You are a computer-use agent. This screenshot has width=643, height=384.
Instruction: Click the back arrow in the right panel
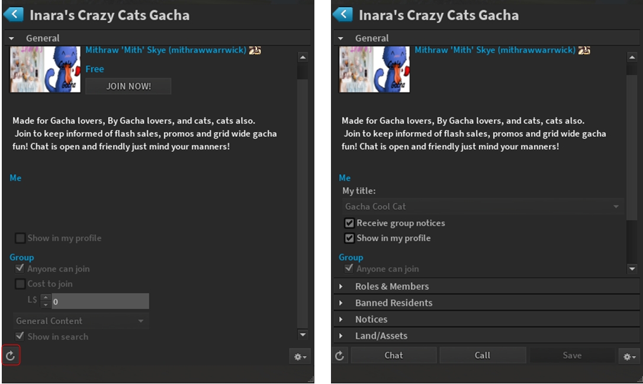click(343, 15)
